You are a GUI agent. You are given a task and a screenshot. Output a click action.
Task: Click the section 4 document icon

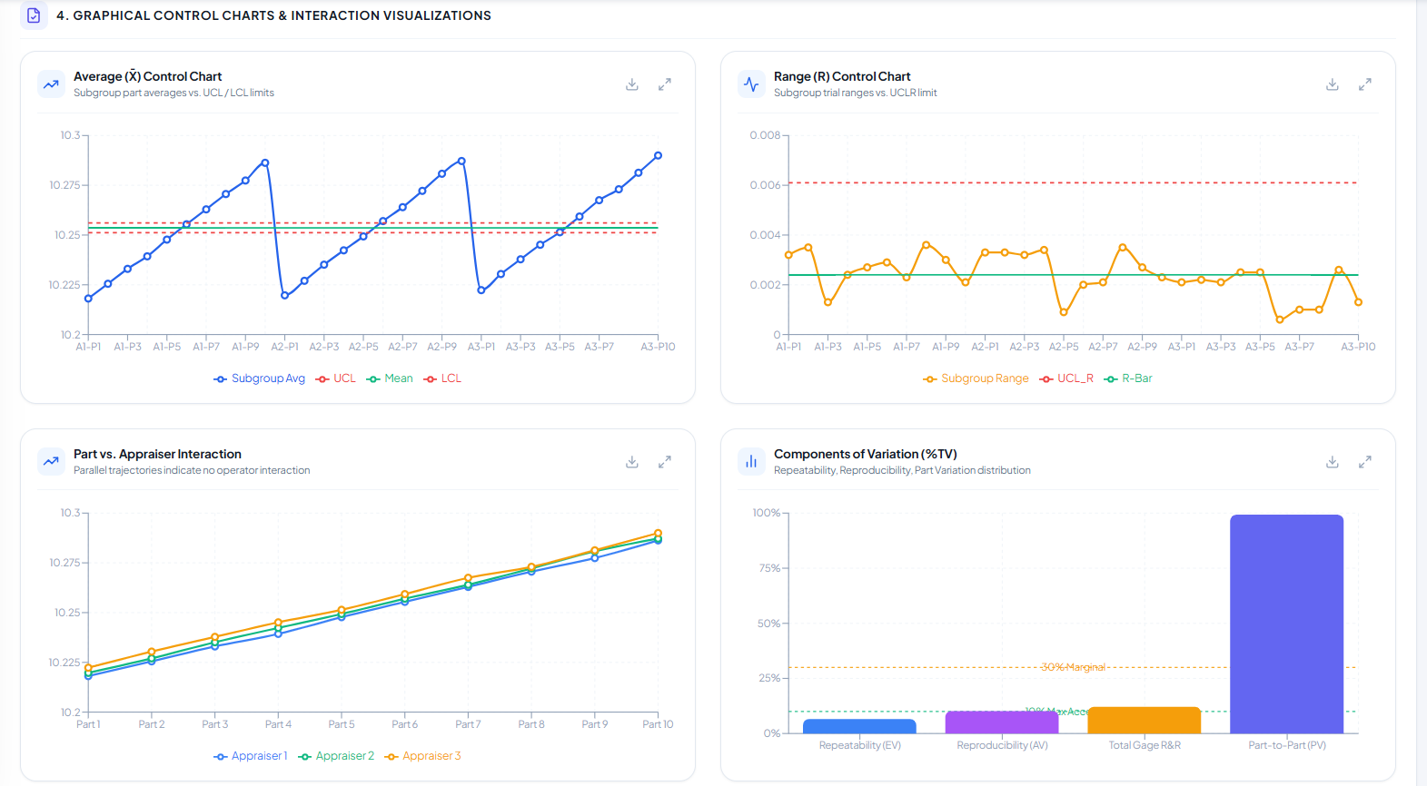click(x=34, y=15)
